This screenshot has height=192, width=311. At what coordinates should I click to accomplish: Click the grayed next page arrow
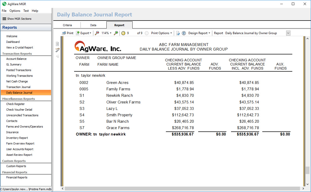click(146, 33)
